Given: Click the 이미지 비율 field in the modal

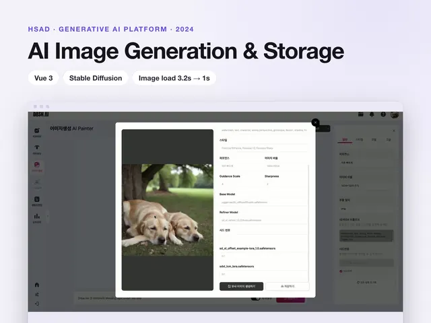Looking at the screenshot, I should pos(286,166).
